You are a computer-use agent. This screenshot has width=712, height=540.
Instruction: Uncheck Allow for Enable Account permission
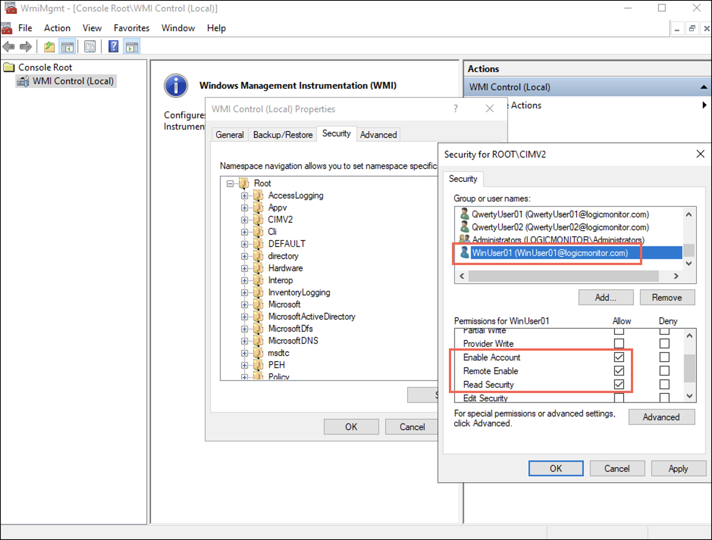[619, 357]
